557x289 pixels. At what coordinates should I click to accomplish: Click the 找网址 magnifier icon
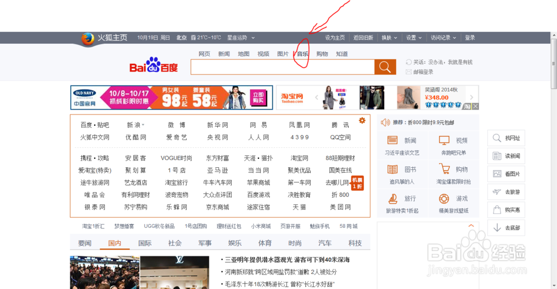(497, 138)
